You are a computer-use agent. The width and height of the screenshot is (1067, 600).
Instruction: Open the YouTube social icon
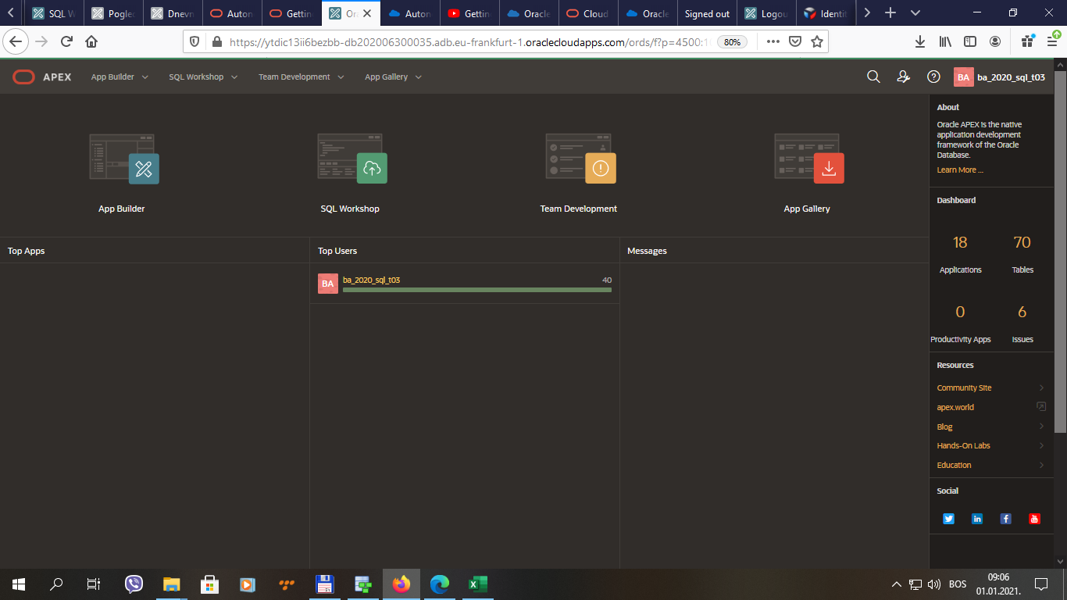[x=1035, y=519]
